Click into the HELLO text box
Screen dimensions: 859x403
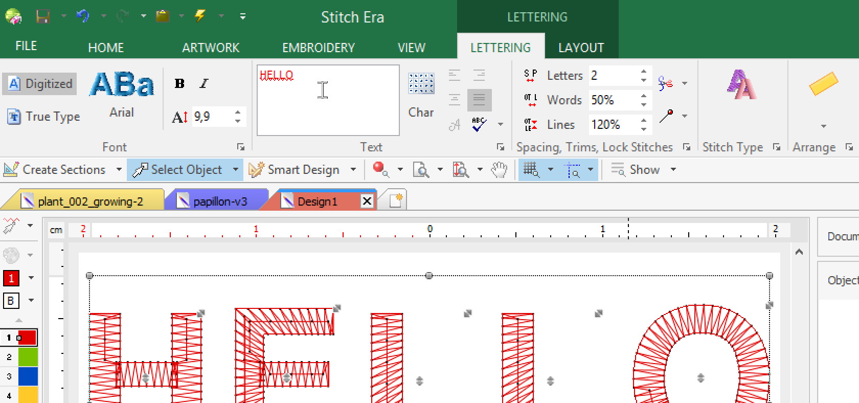(x=327, y=100)
